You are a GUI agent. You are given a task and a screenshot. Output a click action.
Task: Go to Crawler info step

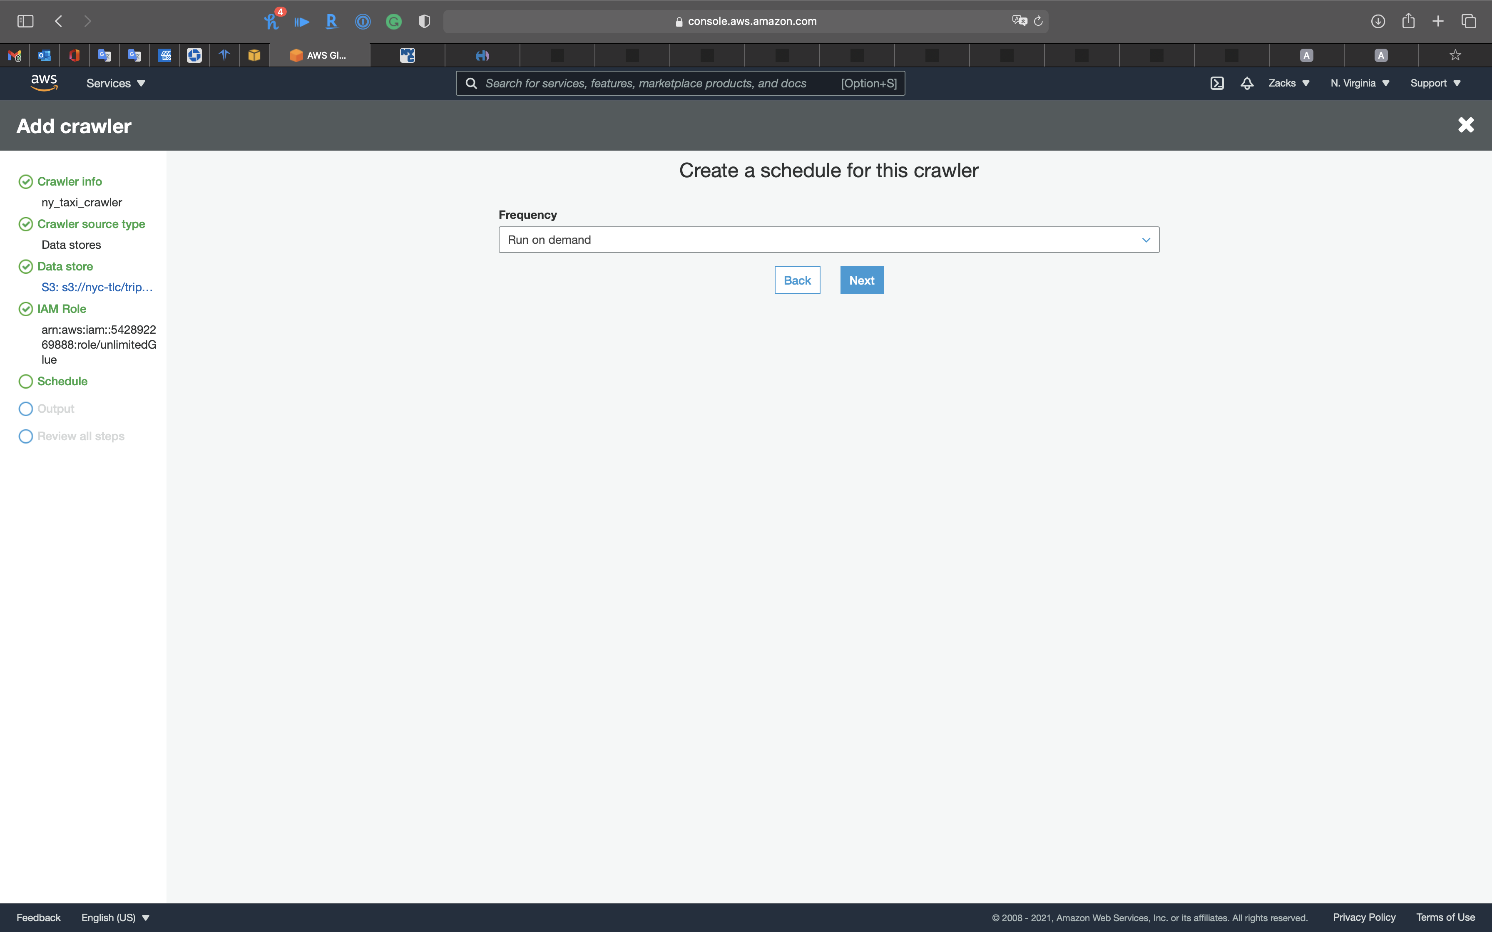pos(69,181)
